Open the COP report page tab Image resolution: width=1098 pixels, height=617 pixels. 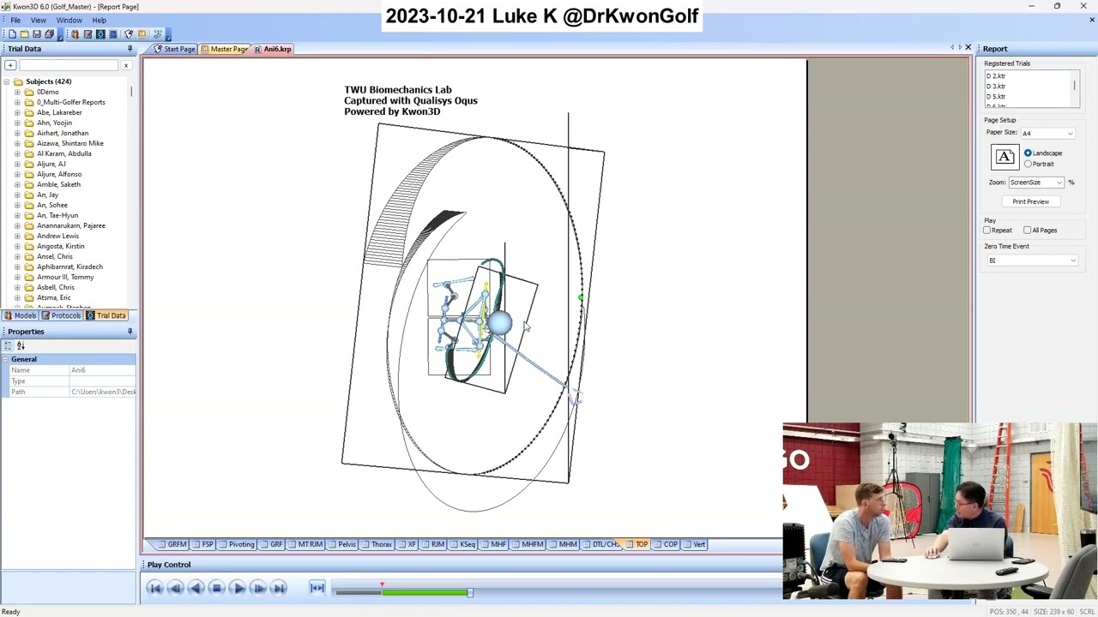pyautogui.click(x=666, y=545)
